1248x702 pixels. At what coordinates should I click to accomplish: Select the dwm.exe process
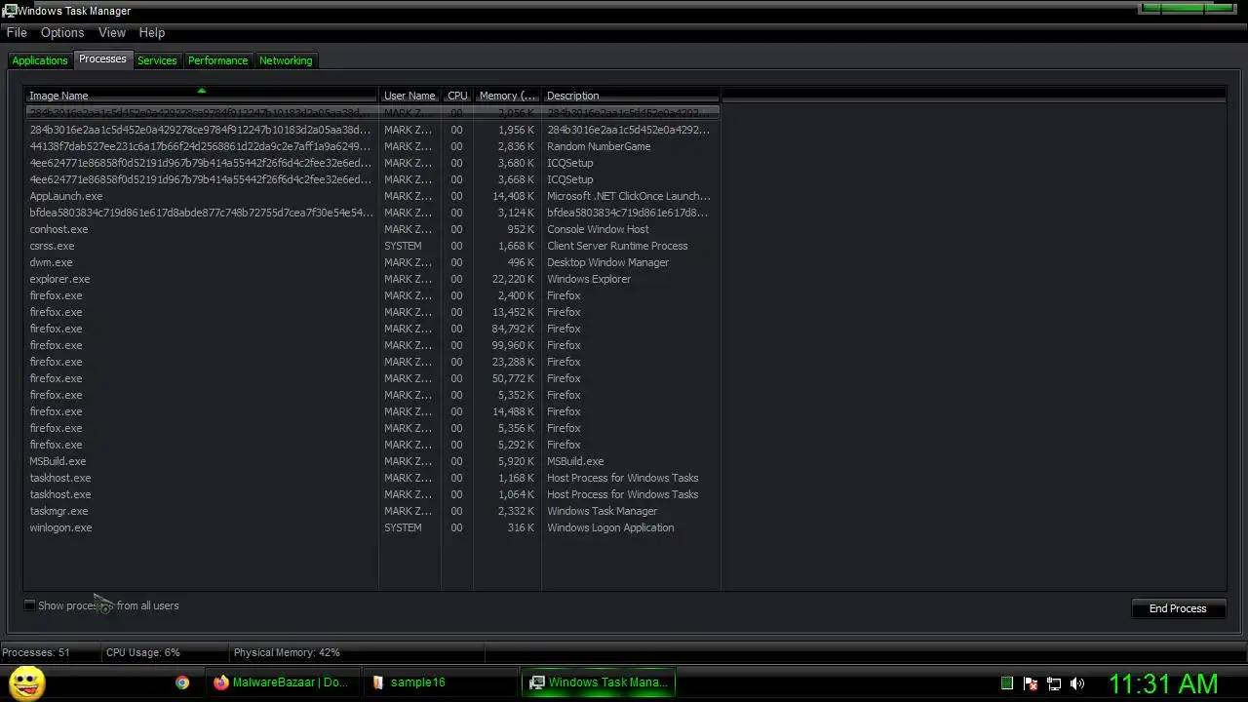[51, 262]
